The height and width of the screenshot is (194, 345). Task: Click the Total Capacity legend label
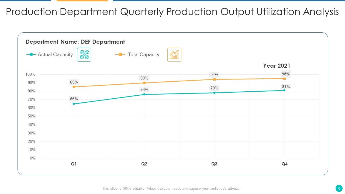tap(143, 55)
